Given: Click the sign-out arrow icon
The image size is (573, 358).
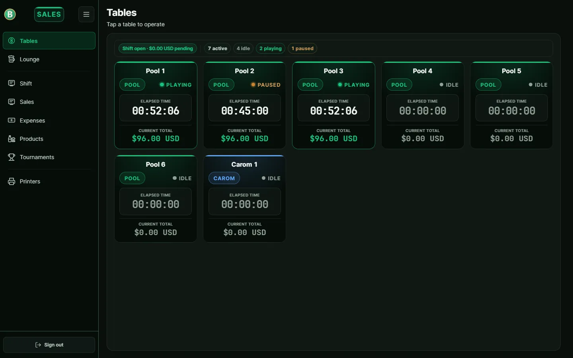Looking at the screenshot, I should [x=38, y=345].
